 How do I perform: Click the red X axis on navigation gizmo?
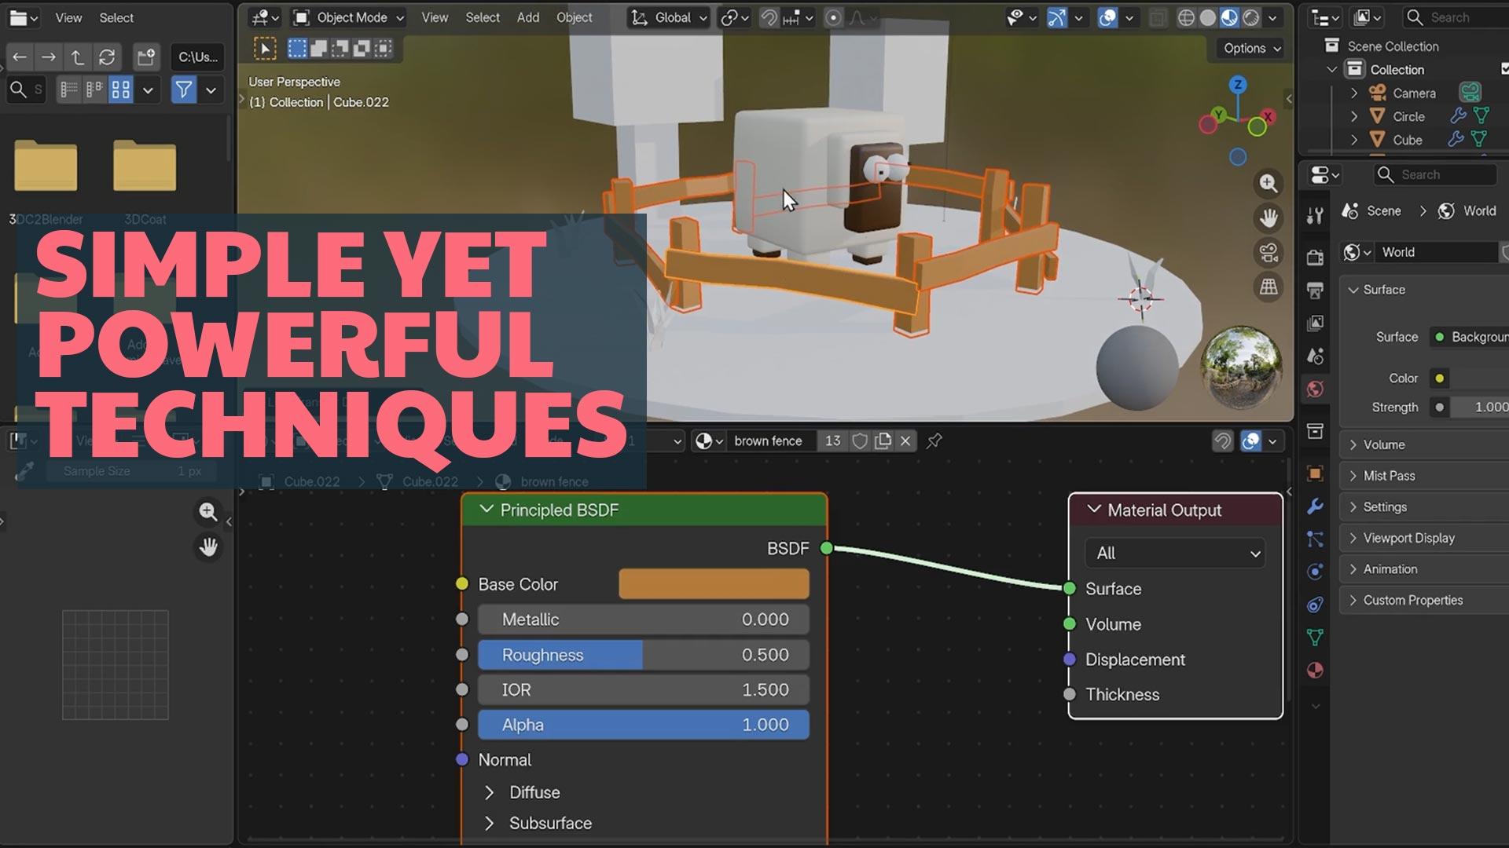click(1268, 116)
